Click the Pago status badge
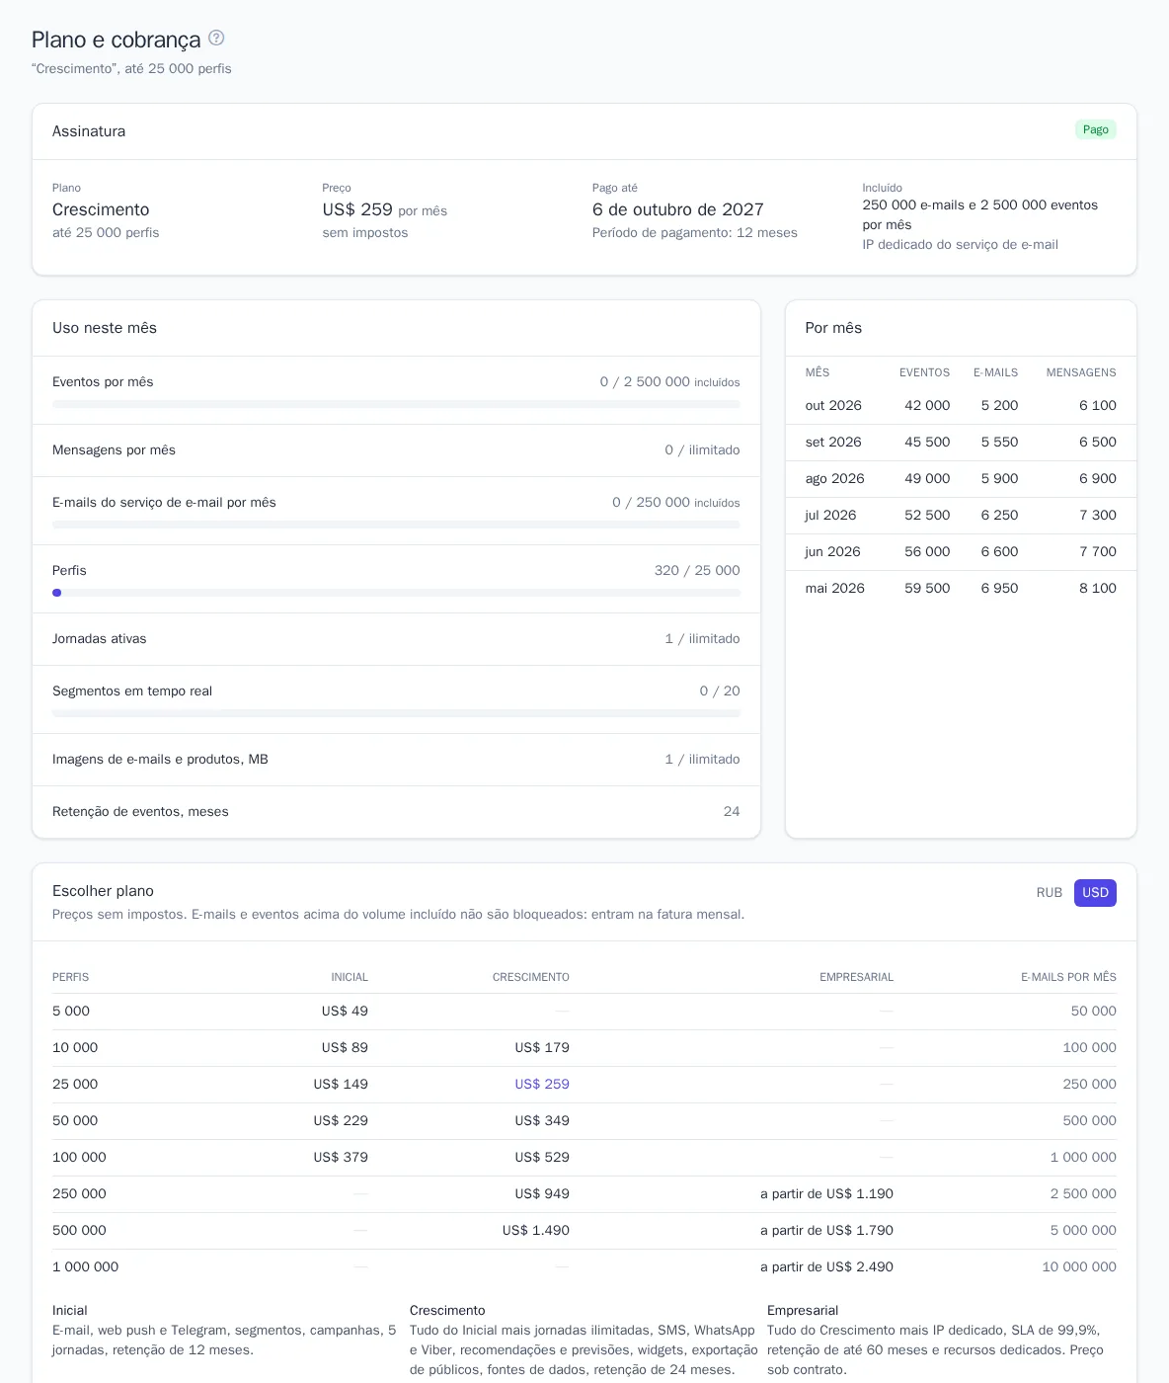 tap(1095, 129)
